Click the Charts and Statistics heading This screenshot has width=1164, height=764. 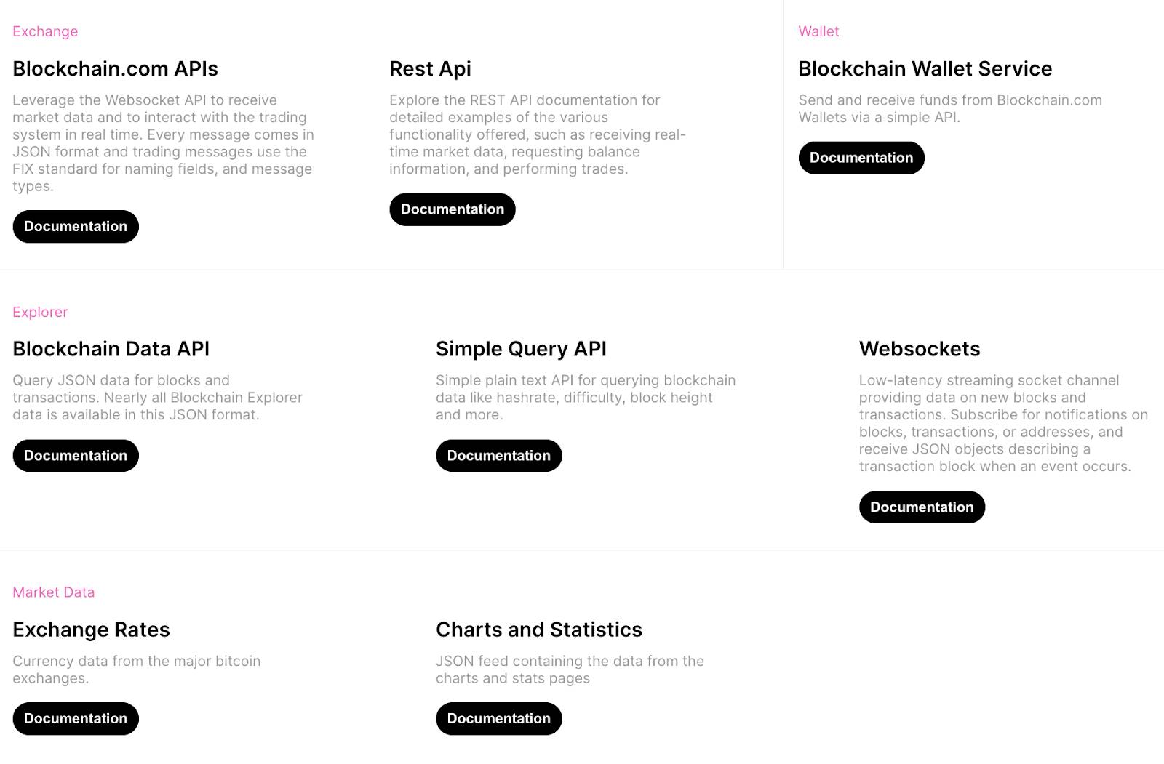(x=539, y=630)
